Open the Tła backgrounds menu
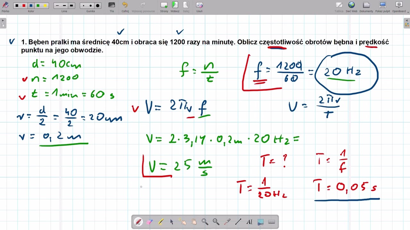 tap(112, 6)
